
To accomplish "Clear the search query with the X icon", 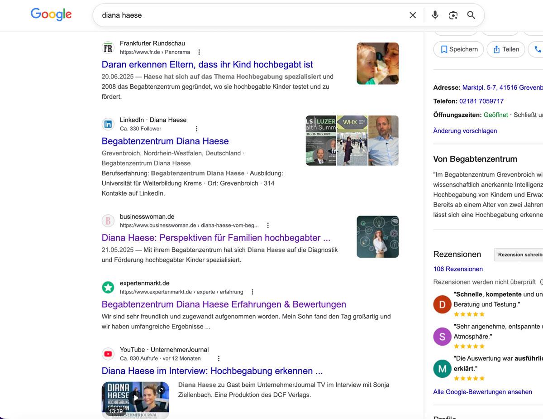I will pyautogui.click(x=413, y=15).
